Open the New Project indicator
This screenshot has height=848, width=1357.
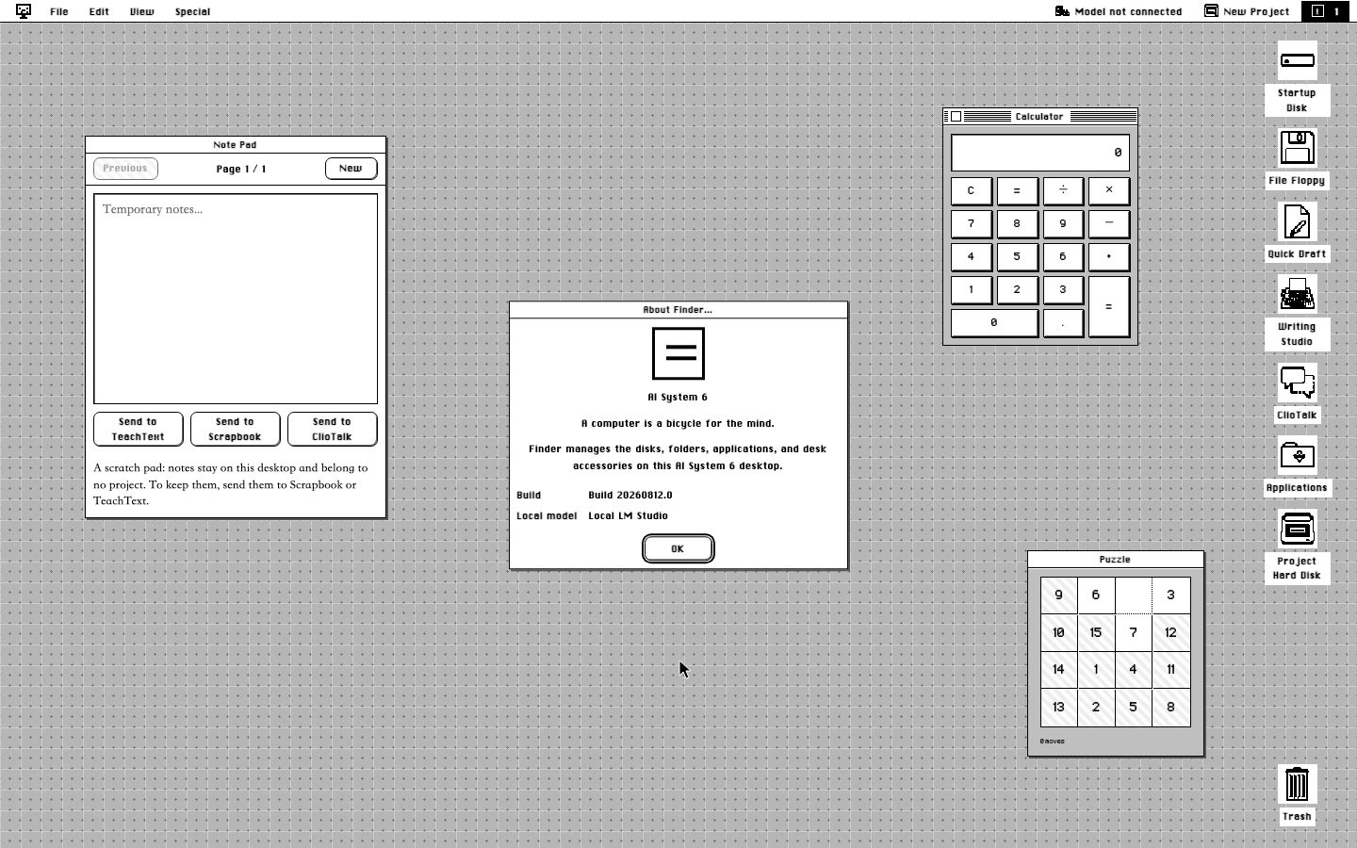[x=1247, y=11]
